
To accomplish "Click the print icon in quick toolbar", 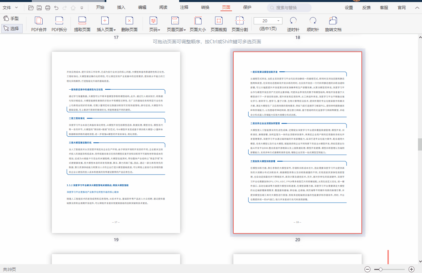I will click(x=48, y=7).
